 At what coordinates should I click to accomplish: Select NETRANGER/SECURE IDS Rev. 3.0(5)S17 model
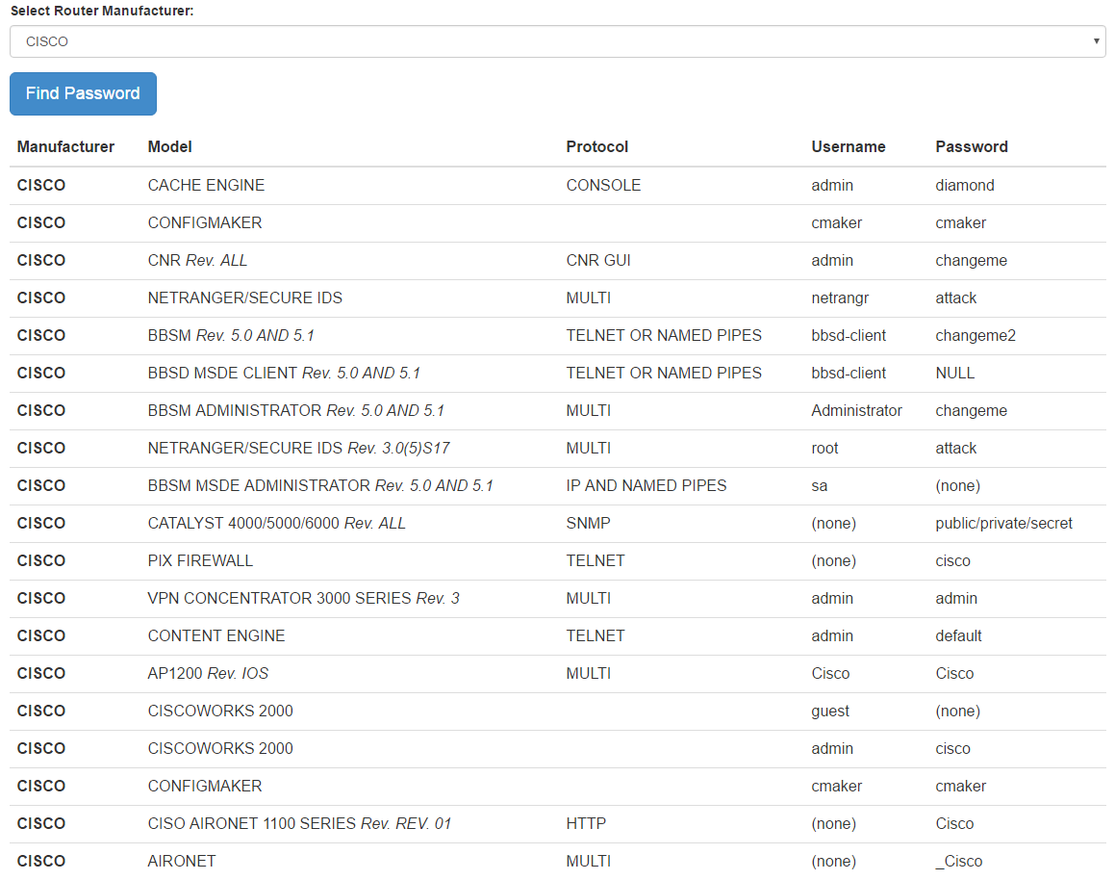(x=298, y=448)
